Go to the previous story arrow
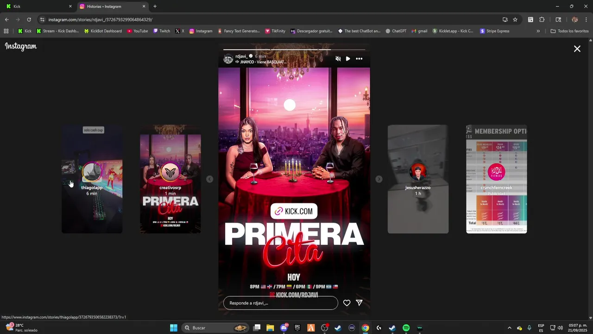Image resolution: width=593 pixels, height=334 pixels. (x=209, y=179)
